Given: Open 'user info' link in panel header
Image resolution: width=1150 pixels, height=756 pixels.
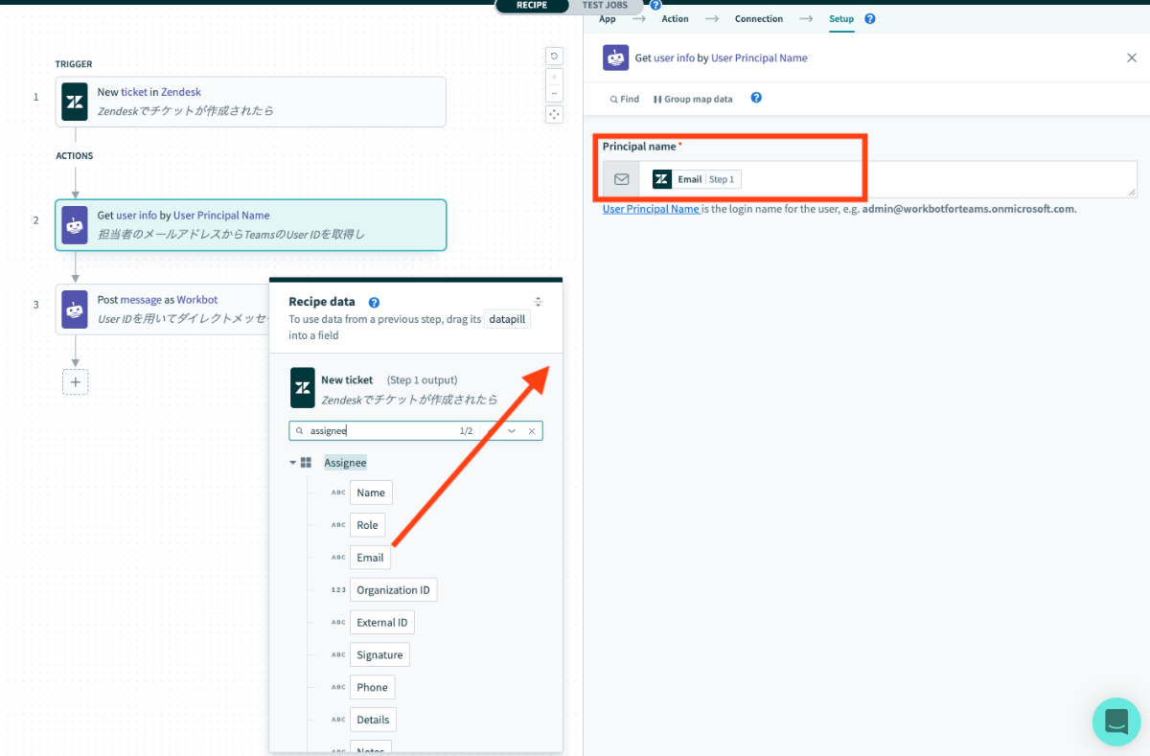Looking at the screenshot, I should (674, 58).
